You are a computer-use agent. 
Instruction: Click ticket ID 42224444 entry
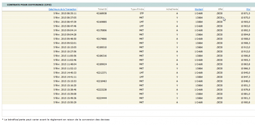101,98
